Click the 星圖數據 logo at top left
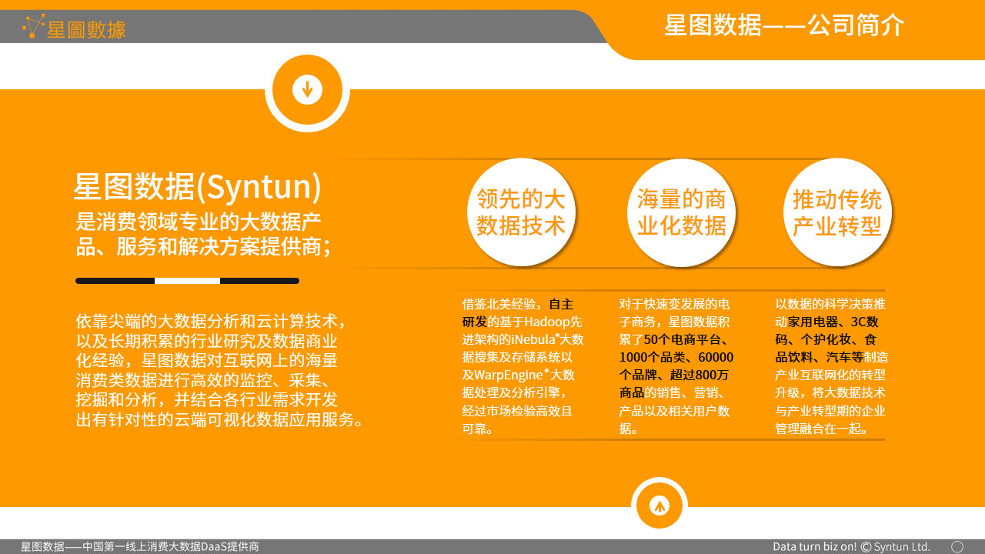This screenshot has height=554, width=985. 74,28
